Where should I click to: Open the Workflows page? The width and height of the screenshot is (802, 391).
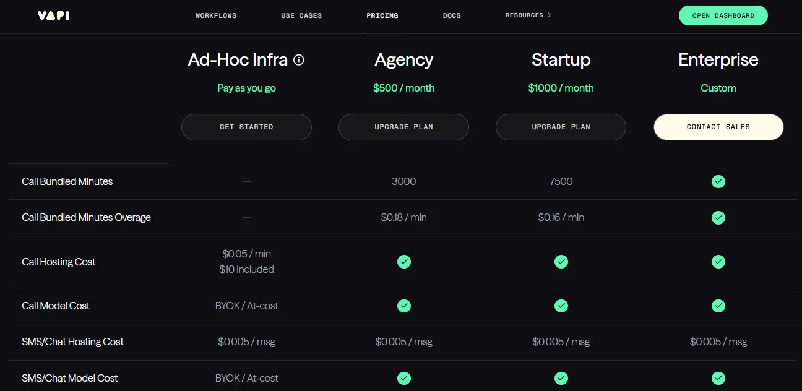tap(216, 15)
